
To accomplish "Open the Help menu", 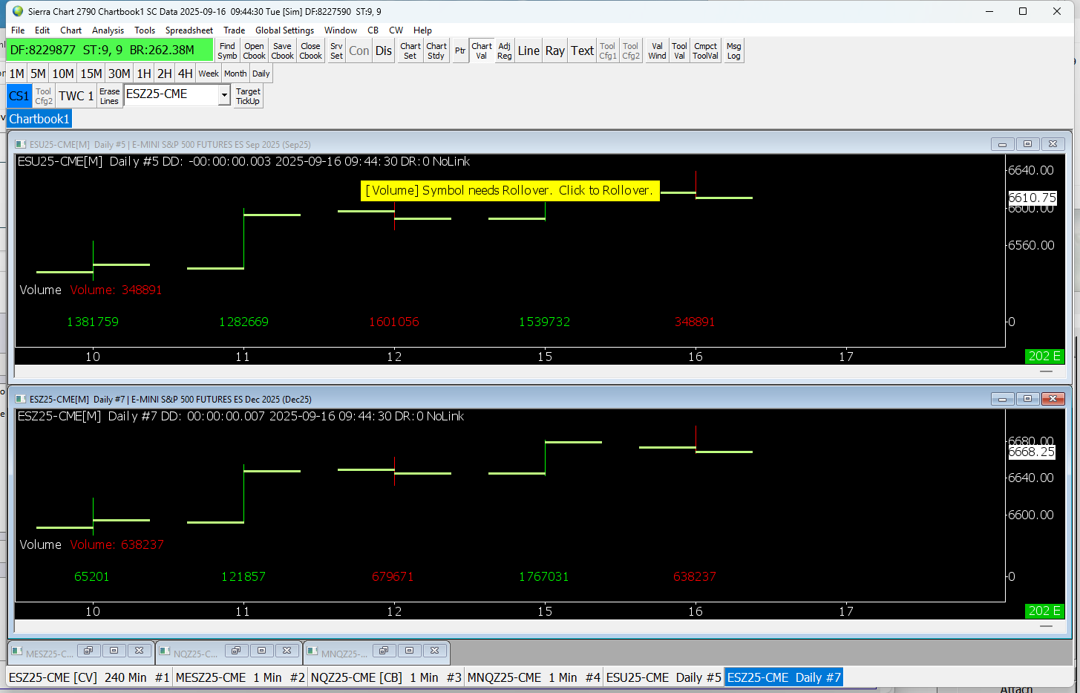I will pos(422,30).
